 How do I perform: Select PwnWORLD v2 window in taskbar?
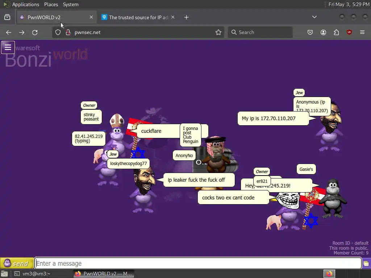coord(104,274)
